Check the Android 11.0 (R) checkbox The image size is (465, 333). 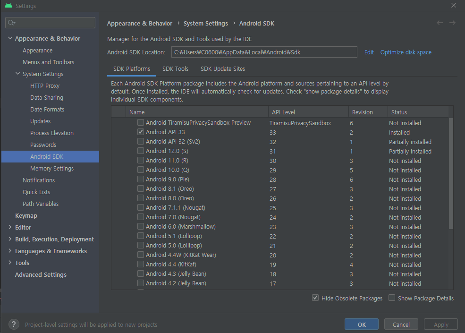[141, 160]
